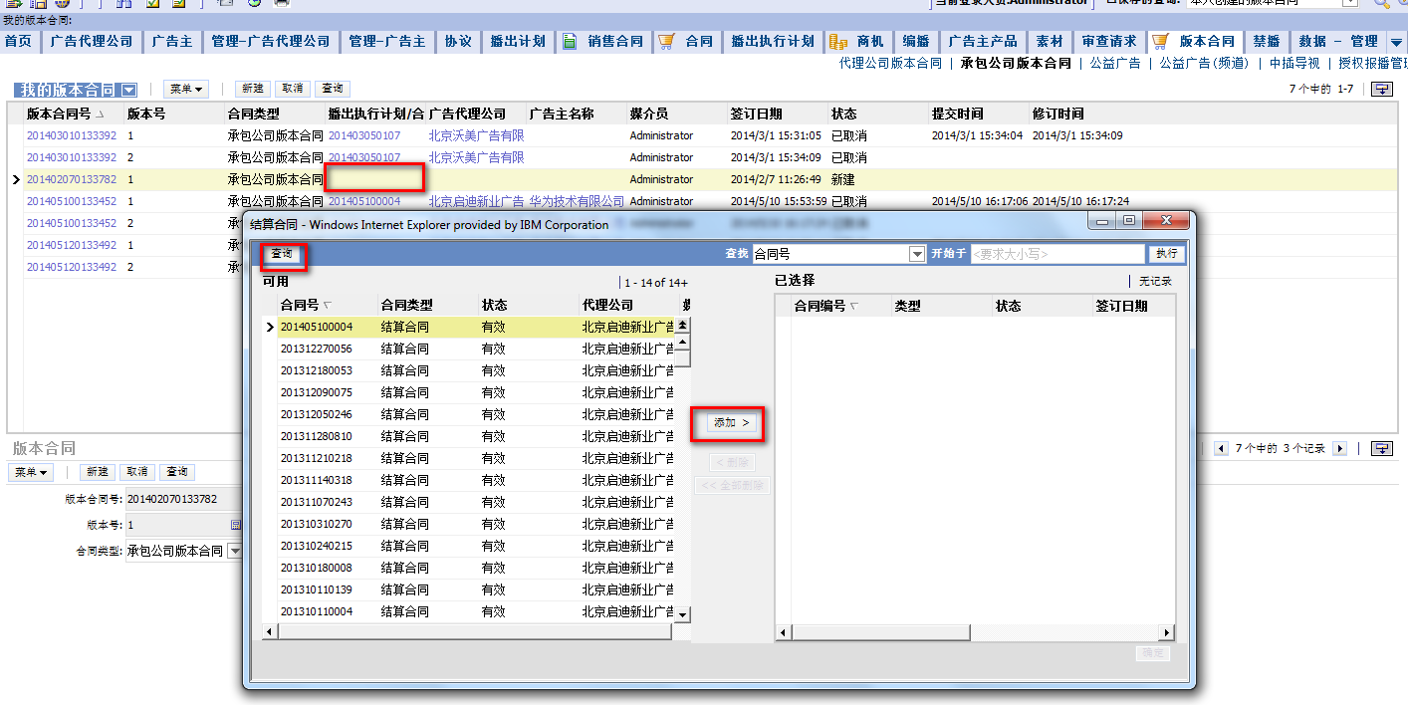Viewport: 1408px width, 705px height.
Task: Open the 广告主产品 tab
Action: point(983,41)
